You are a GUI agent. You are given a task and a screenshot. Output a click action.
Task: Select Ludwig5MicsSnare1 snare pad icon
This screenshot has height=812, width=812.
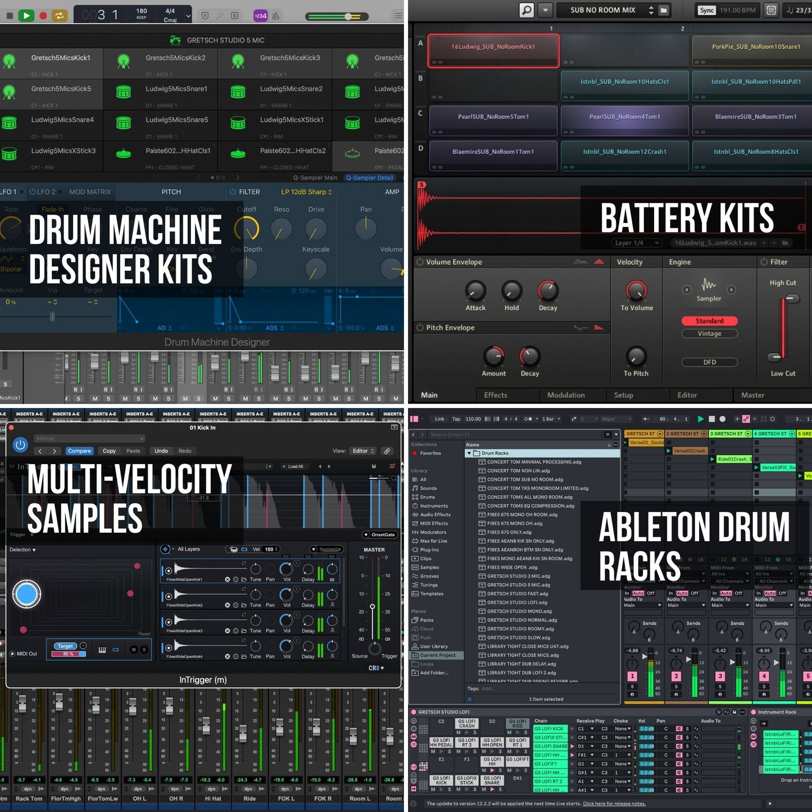tap(124, 92)
